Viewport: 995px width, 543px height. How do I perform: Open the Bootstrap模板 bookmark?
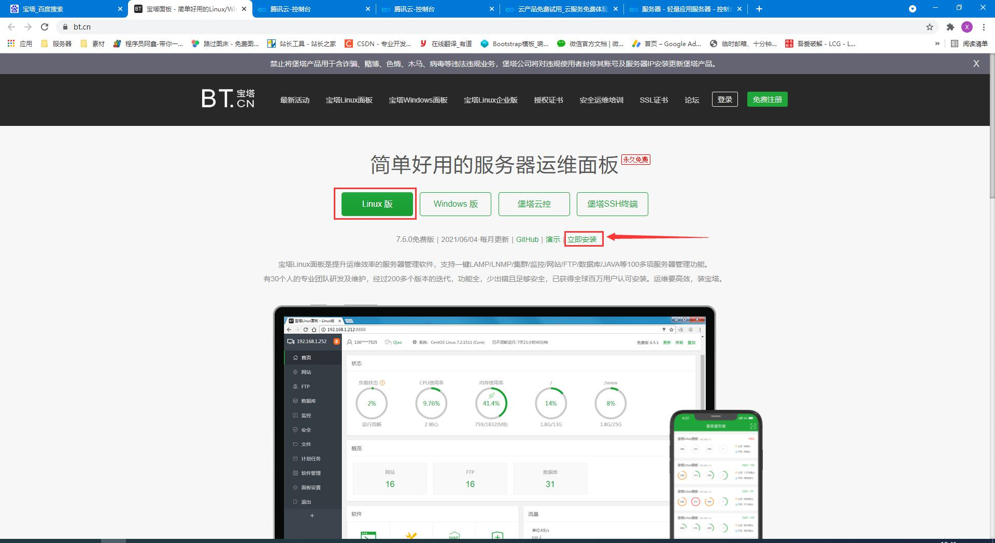coord(515,44)
